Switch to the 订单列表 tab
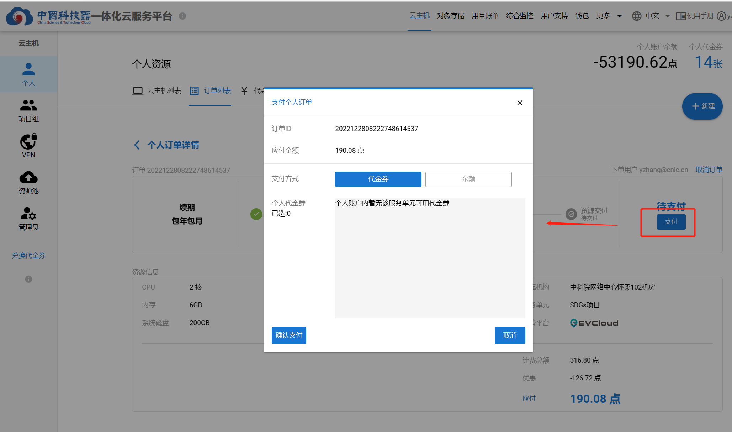The width and height of the screenshot is (732, 432). pyautogui.click(x=211, y=91)
